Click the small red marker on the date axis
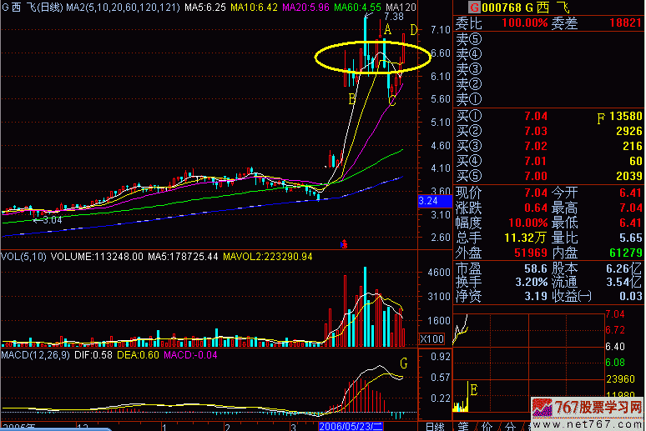This screenshot has height=431, width=646. (x=344, y=244)
